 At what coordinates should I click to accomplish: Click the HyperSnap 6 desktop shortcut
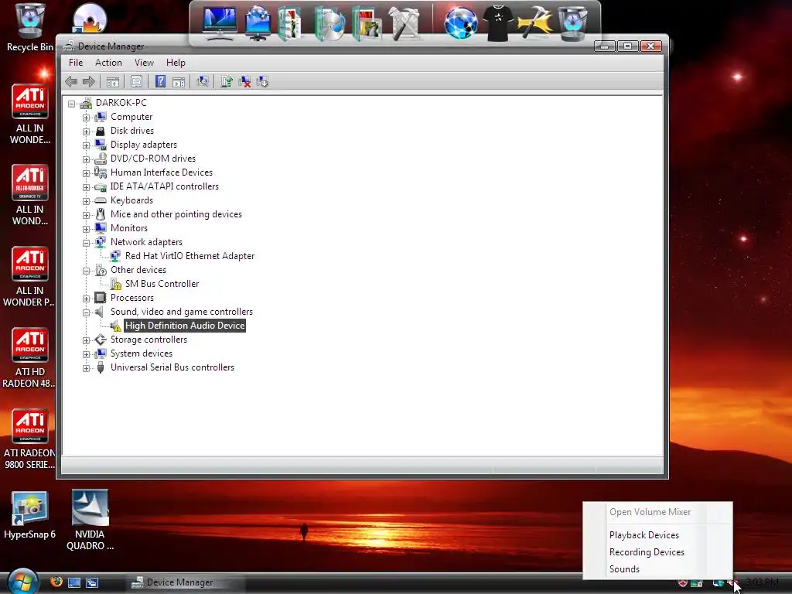(x=29, y=515)
